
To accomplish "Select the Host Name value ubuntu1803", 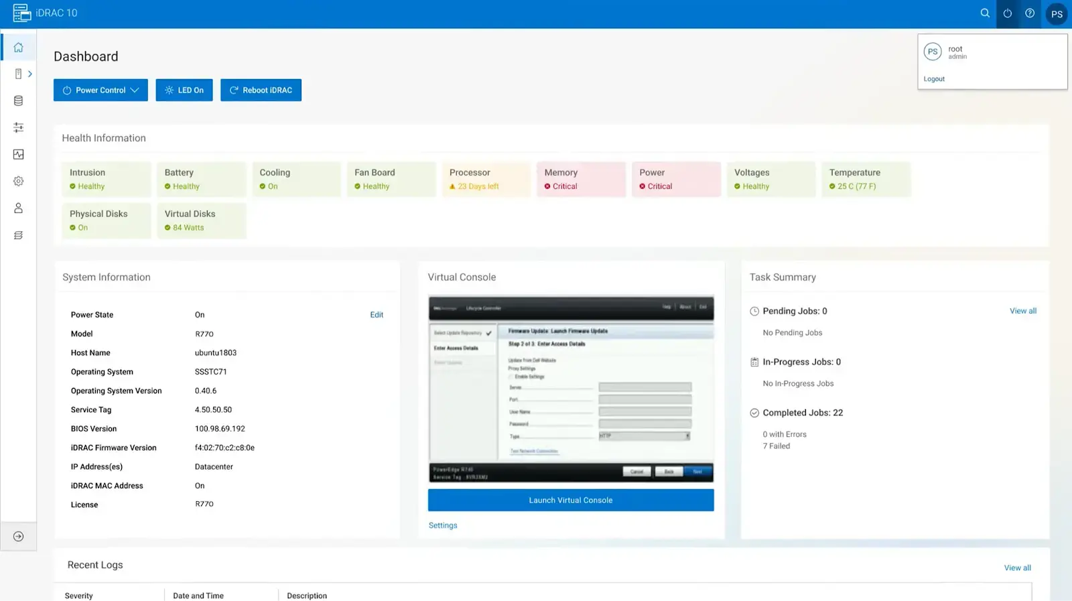I will [x=216, y=352].
